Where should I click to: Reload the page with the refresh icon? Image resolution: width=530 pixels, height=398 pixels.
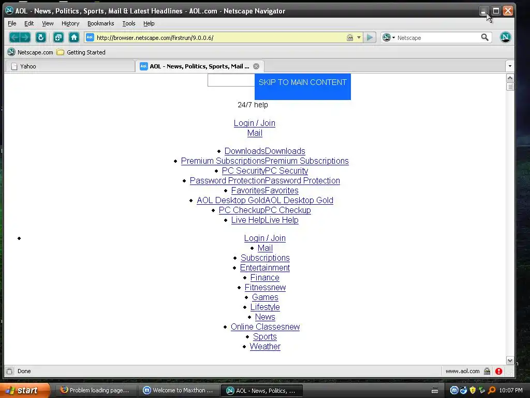coord(40,37)
